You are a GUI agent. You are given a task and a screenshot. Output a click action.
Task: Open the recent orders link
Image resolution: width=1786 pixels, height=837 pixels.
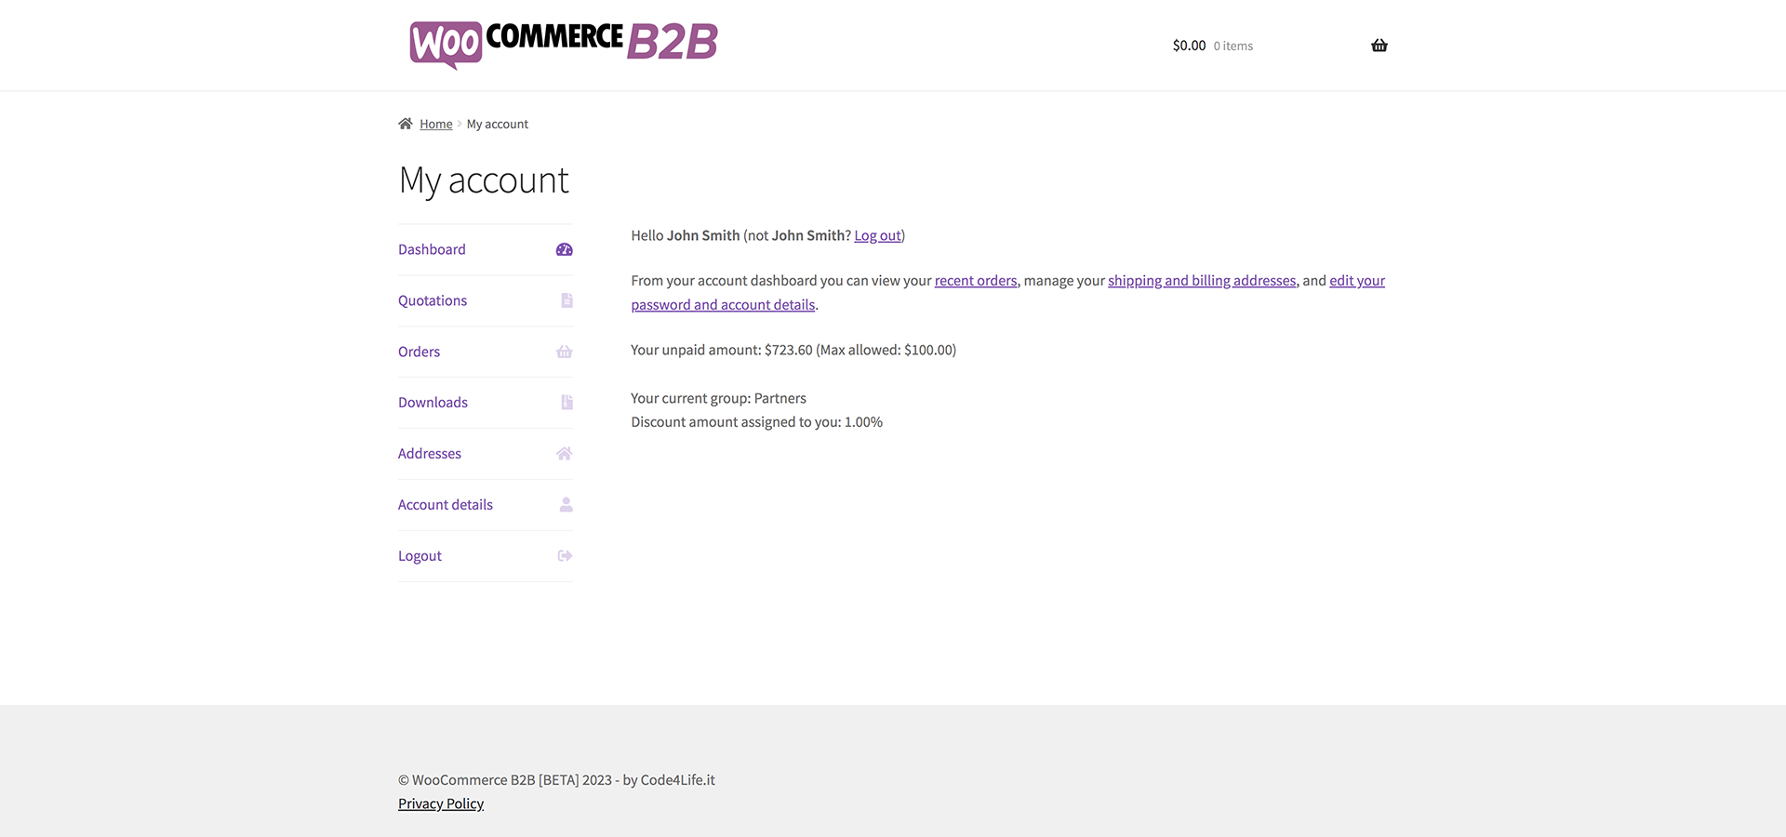pyautogui.click(x=976, y=281)
